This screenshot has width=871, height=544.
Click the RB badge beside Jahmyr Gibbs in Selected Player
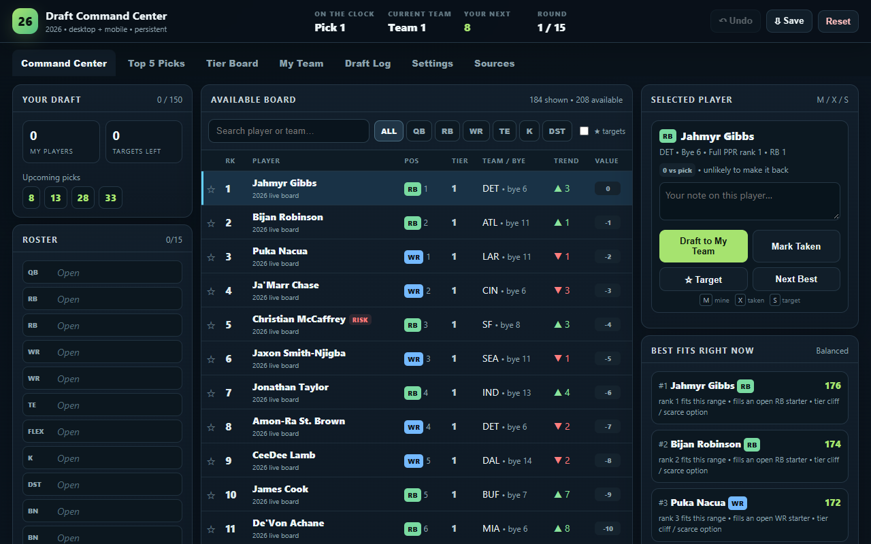(x=668, y=136)
